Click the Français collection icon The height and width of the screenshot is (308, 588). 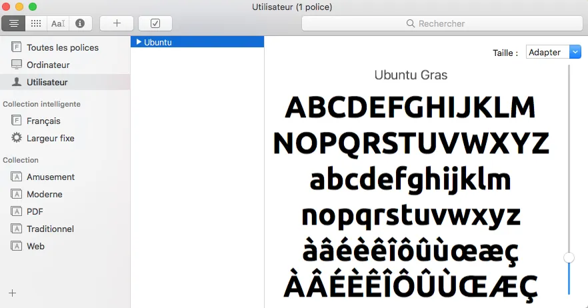[16, 121]
